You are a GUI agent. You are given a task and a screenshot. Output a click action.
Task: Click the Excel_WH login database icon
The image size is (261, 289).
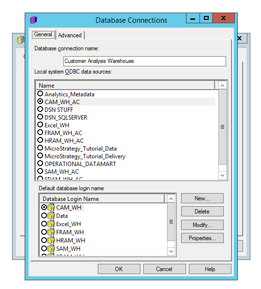(51, 224)
